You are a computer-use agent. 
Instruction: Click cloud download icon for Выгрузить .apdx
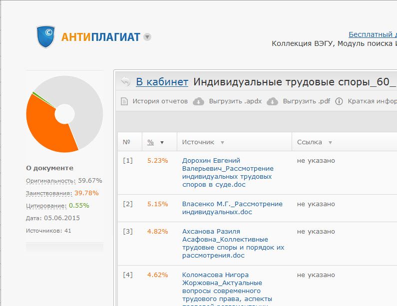point(199,101)
